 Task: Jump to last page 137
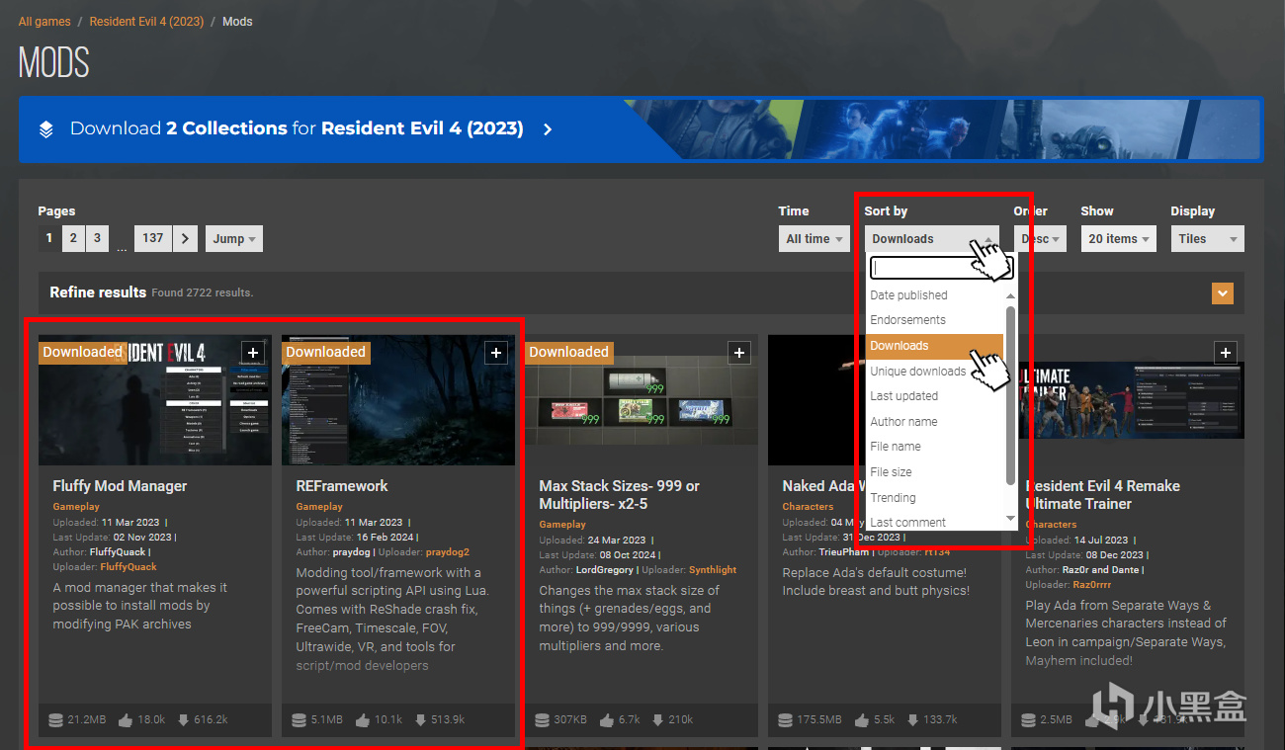coord(153,238)
